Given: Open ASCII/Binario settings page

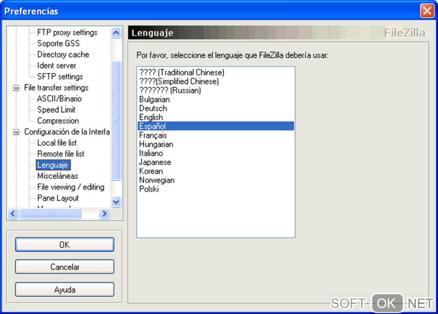Looking at the screenshot, I should (59, 99).
